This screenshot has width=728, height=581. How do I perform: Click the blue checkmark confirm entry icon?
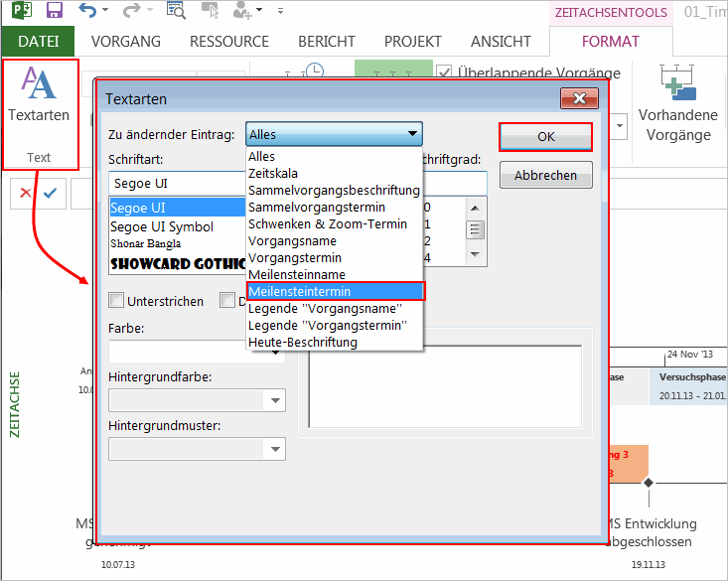(x=50, y=193)
